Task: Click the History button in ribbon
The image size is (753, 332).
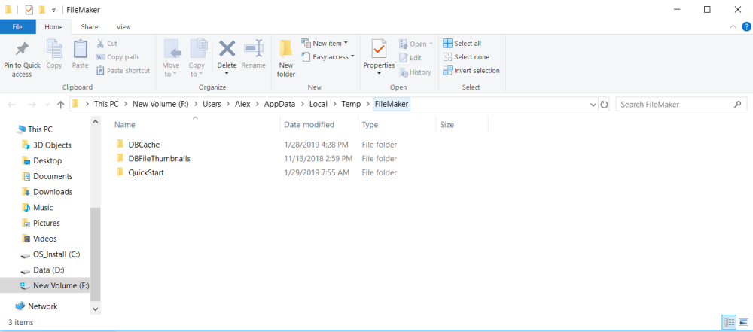Action: (415, 72)
